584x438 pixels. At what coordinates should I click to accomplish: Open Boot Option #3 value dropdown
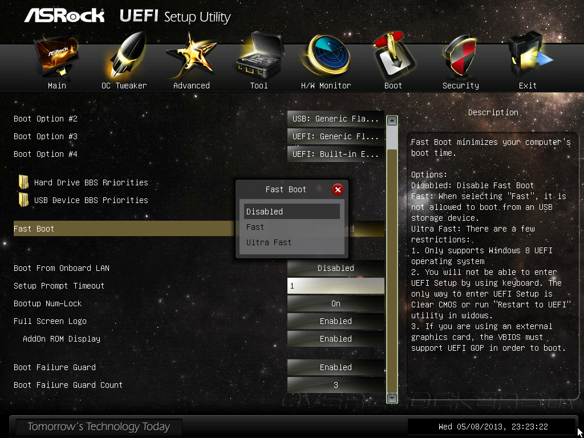(x=335, y=136)
